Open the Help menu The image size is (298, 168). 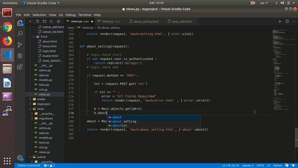(97, 15)
